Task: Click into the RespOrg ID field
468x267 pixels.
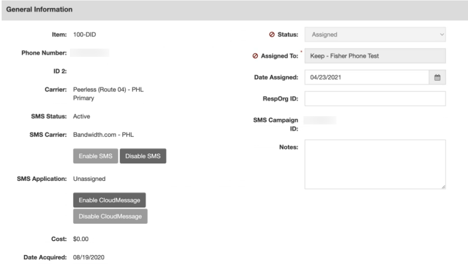Action: (x=375, y=98)
